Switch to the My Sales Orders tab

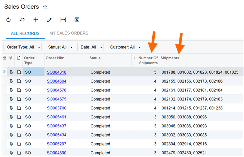coord(69,33)
